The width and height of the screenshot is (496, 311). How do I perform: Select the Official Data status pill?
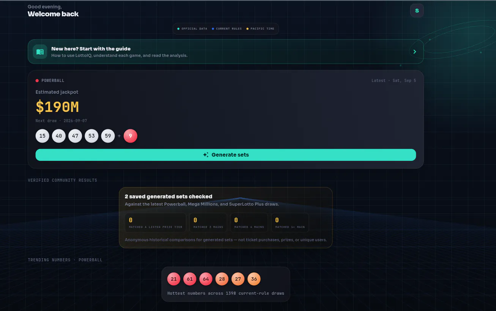point(192,29)
